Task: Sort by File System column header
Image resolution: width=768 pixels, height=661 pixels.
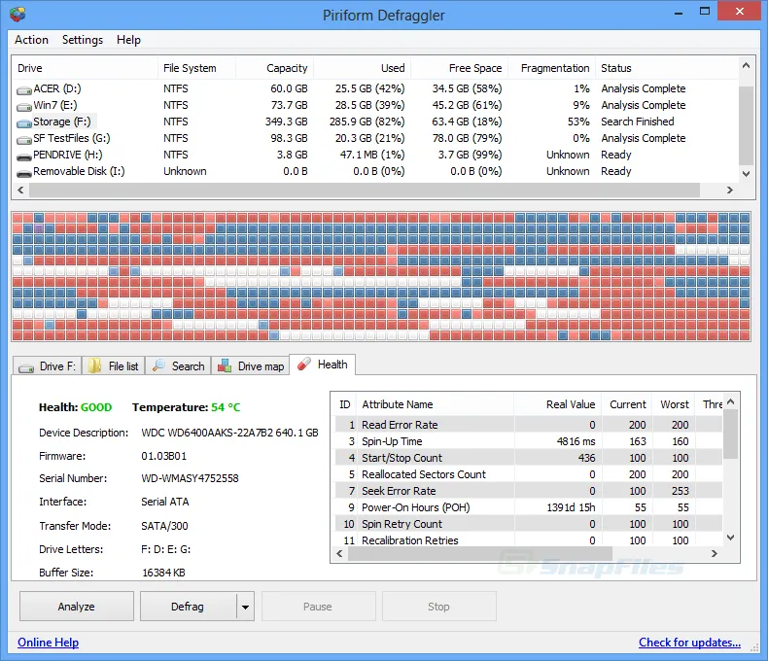Action: tap(196, 68)
